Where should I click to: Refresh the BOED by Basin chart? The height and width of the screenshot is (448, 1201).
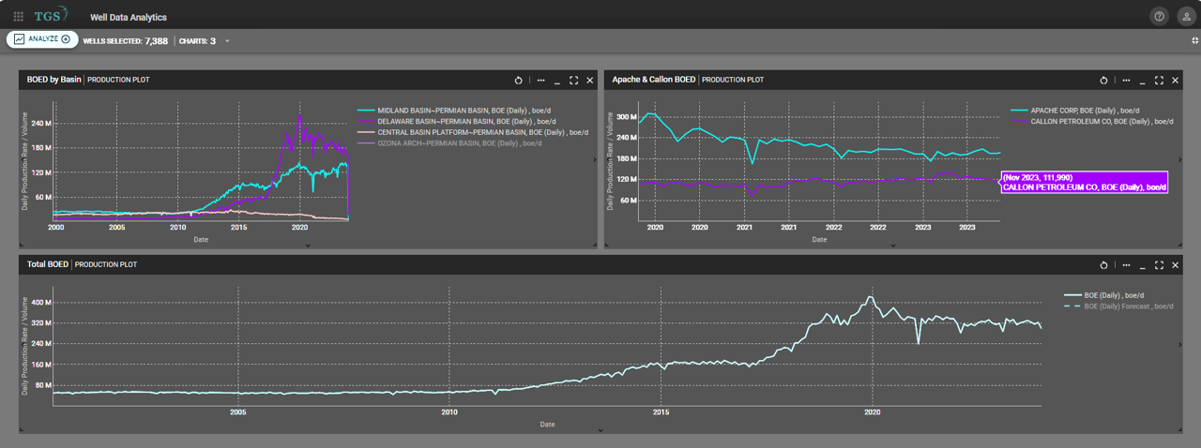[518, 81]
